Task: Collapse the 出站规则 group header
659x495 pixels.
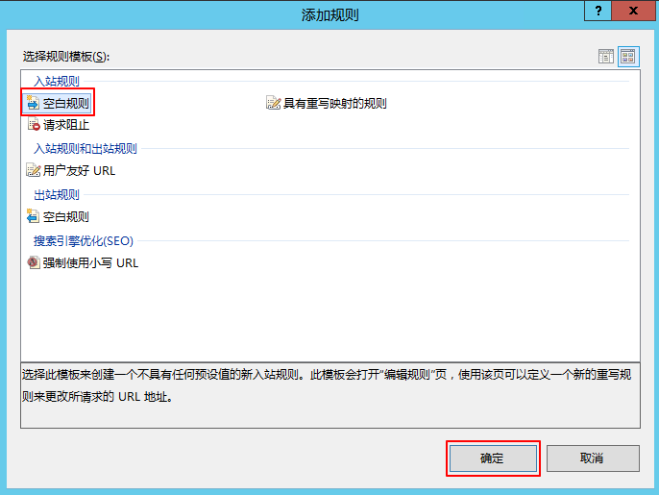Action: pos(57,194)
